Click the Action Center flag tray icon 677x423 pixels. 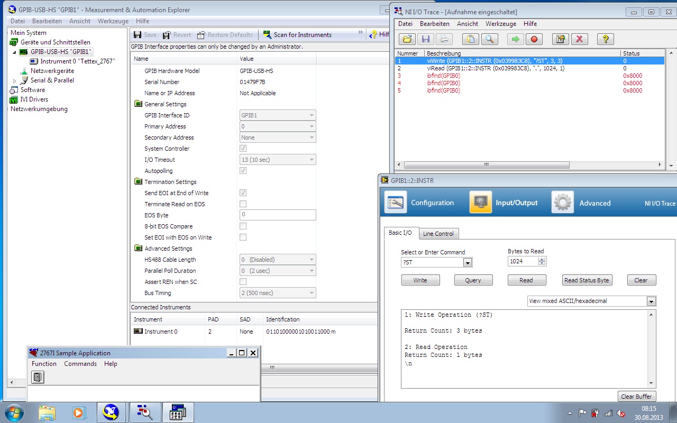pyautogui.click(x=583, y=413)
